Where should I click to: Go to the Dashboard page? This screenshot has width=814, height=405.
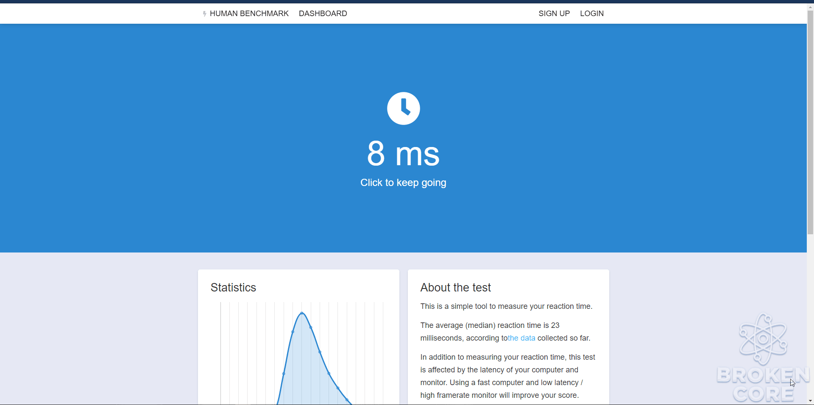[323, 14]
